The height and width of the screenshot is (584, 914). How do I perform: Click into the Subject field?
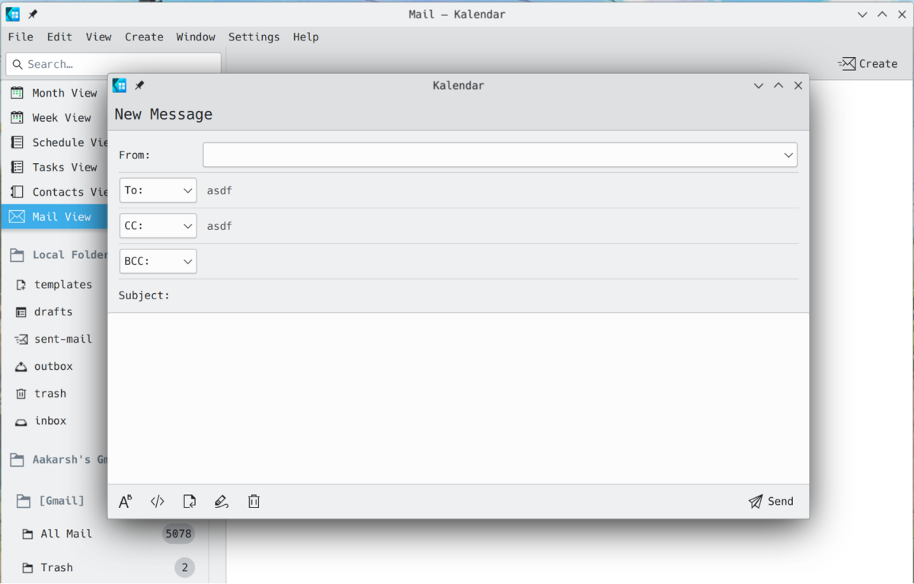[480, 295]
